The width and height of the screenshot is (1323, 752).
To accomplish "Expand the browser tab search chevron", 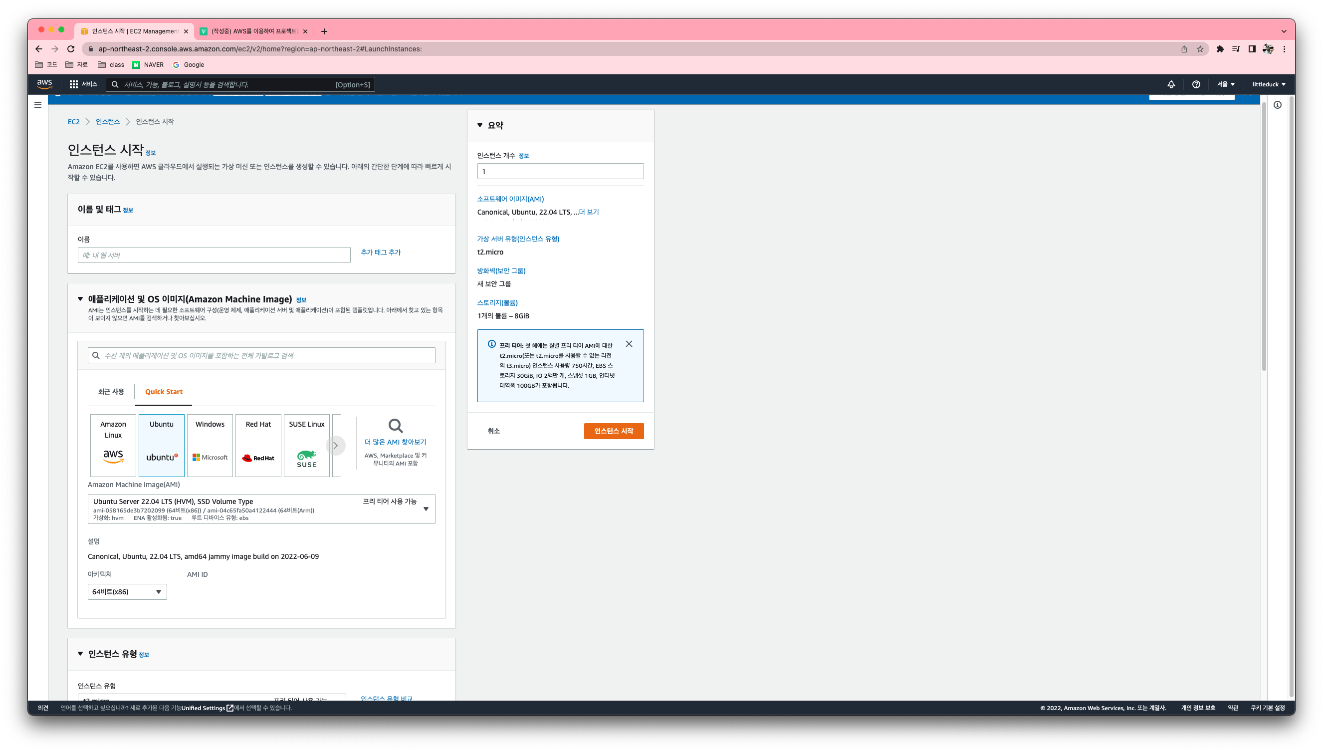I will [x=1284, y=31].
